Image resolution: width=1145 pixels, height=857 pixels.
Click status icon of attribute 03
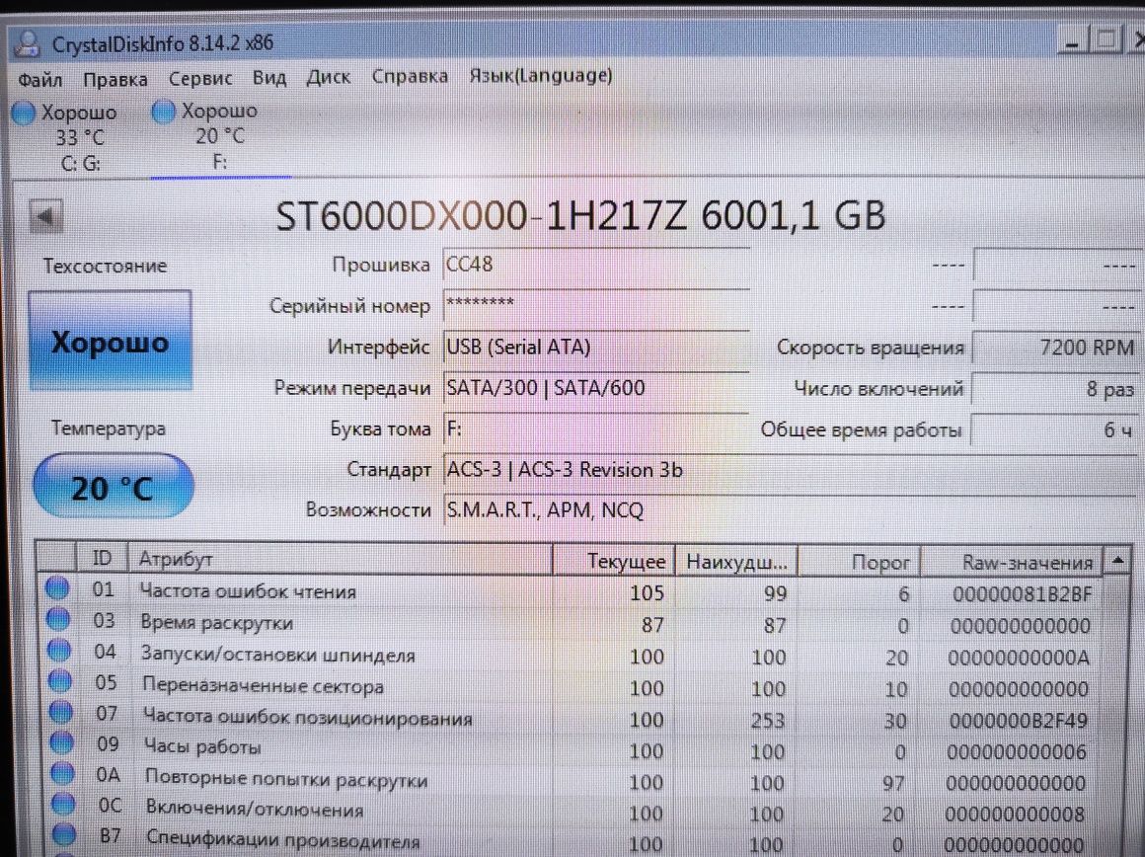(x=58, y=620)
